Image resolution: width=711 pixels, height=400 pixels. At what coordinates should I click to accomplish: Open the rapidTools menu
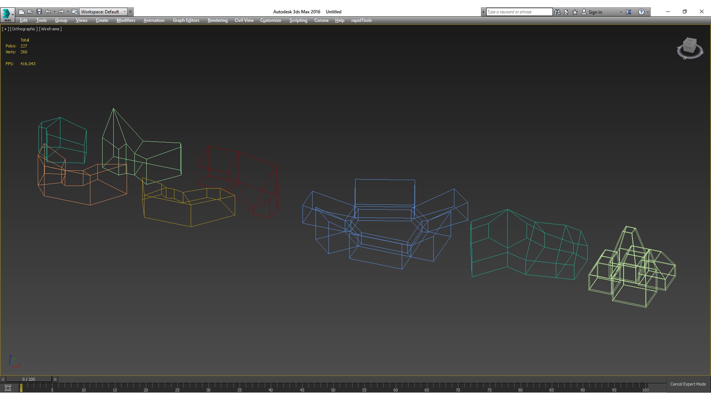click(x=361, y=20)
